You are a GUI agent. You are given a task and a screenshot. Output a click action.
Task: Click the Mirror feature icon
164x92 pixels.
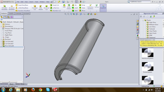[x=82, y=11]
